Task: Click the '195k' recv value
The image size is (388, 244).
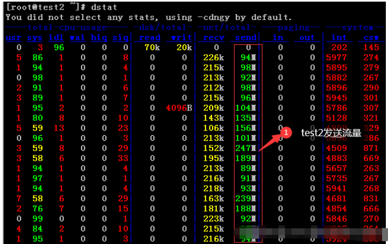Action: tap(214, 158)
